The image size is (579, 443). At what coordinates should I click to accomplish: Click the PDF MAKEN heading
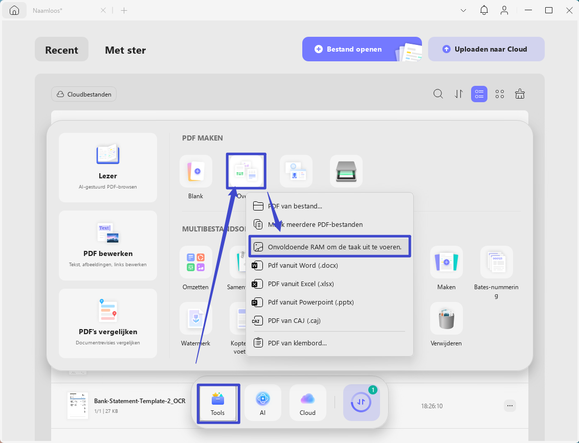[203, 138]
